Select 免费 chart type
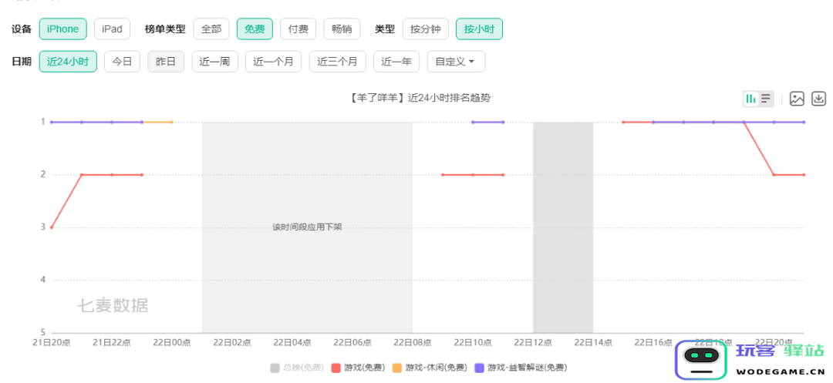833x383 pixels. click(255, 29)
